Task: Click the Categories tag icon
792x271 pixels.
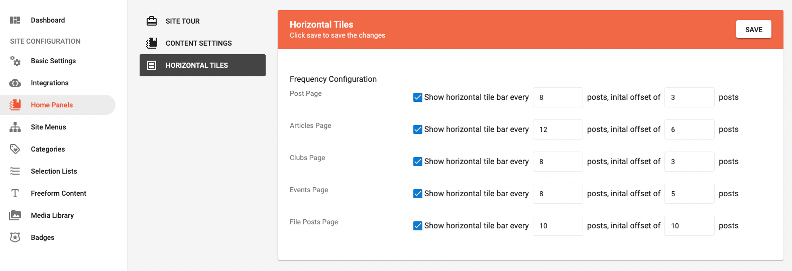Action: (x=15, y=149)
